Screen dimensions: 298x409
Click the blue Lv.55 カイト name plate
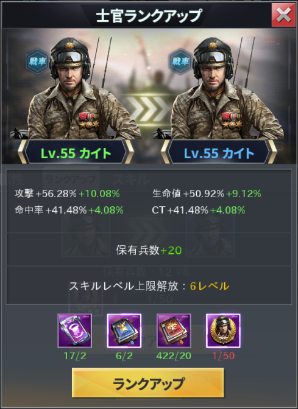pyautogui.click(x=219, y=153)
